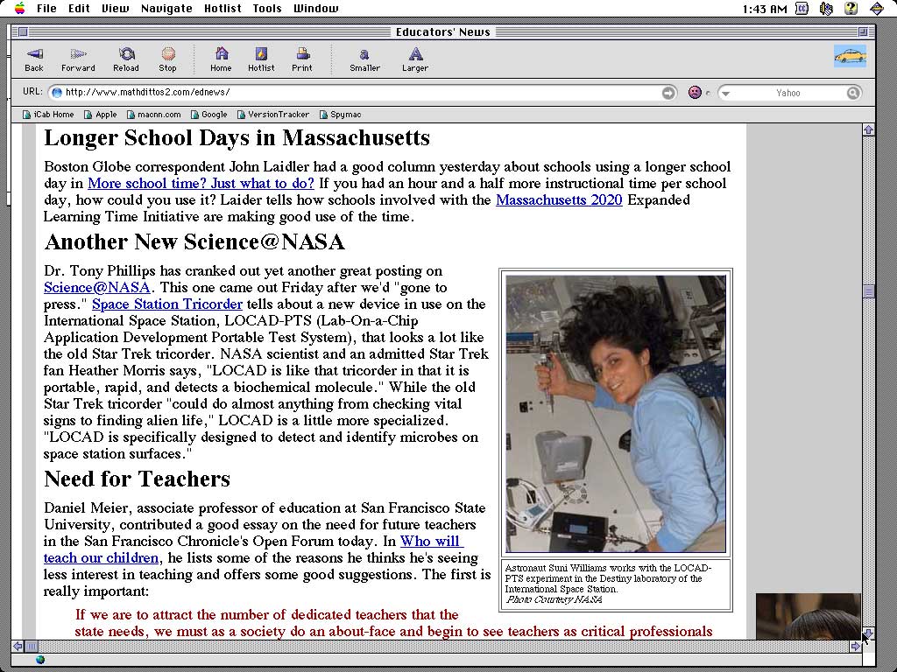Image resolution: width=897 pixels, height=672 pixels.
Task: Click the Go arrow beside URL field
Action: [668, 93]
